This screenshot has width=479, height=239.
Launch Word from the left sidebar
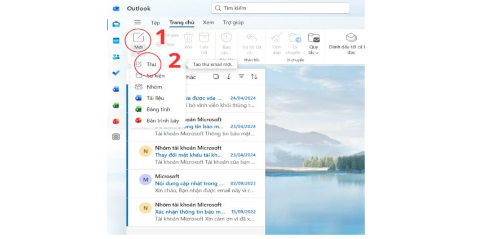(x=116, y=89)
